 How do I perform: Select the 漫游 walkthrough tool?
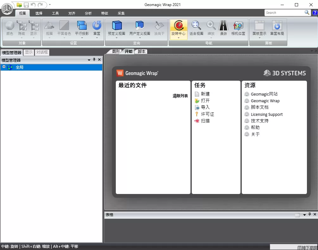click(x=223, y=26)
